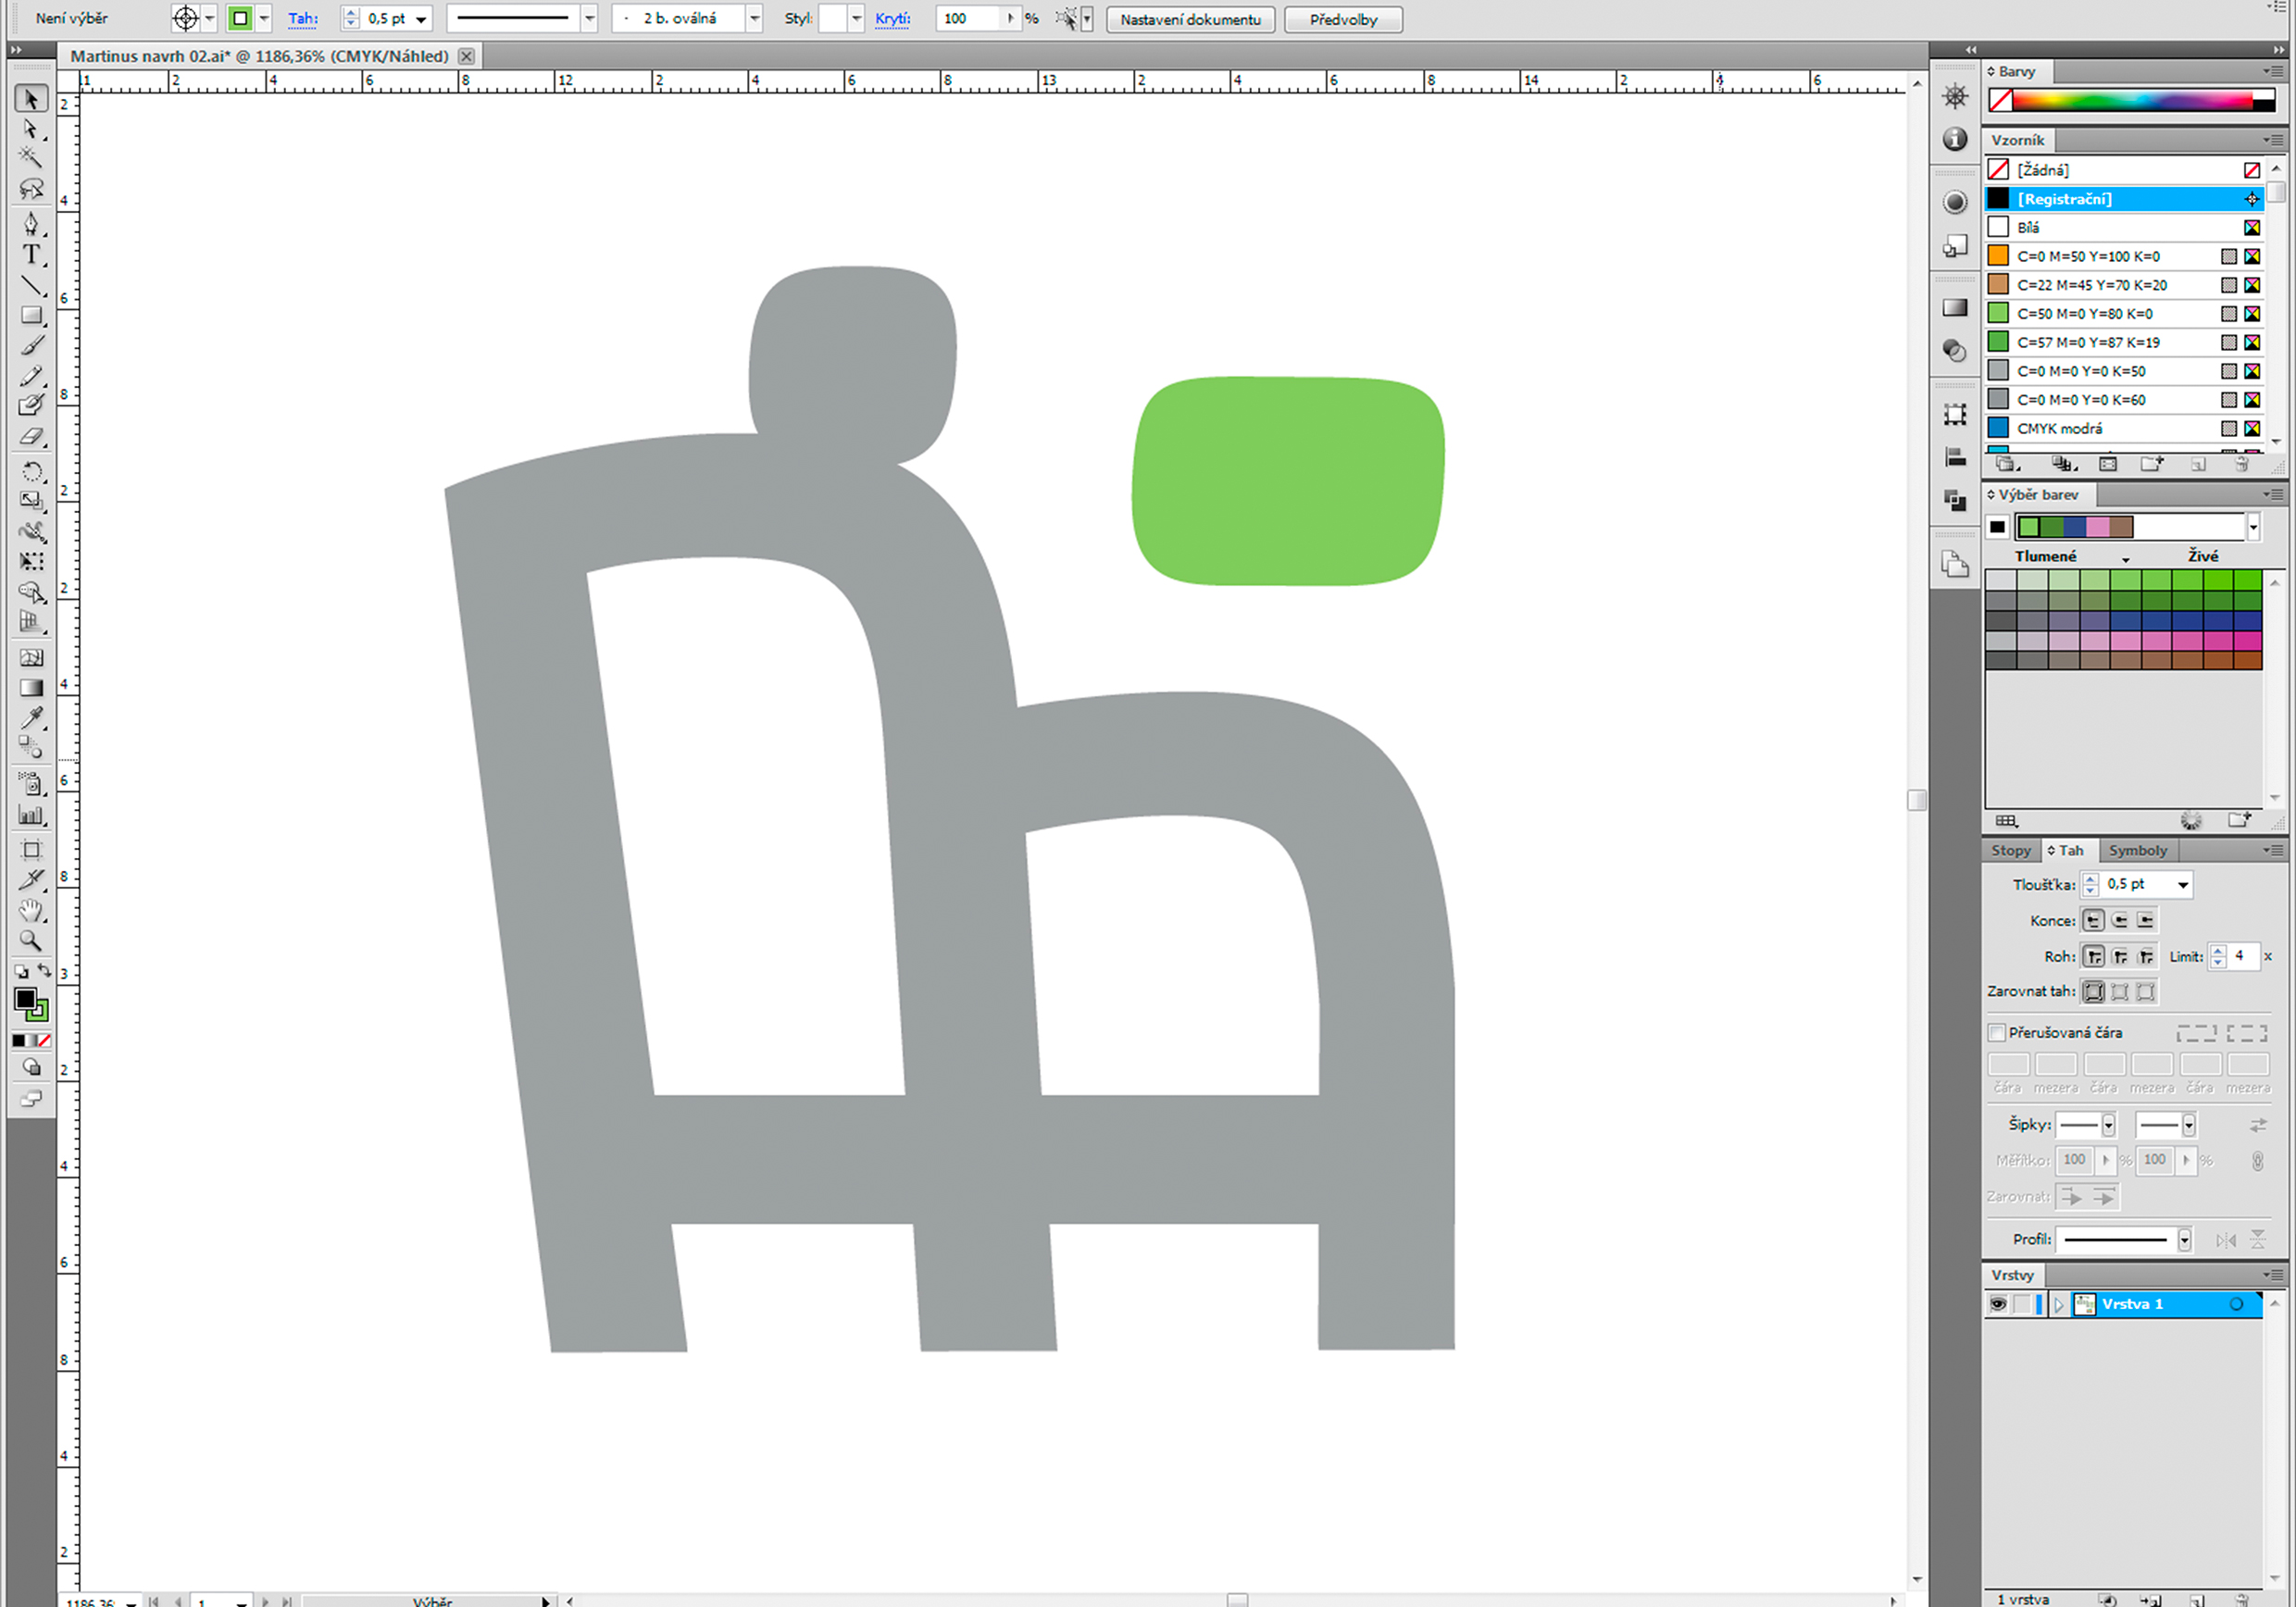Image resolution: width=2296 pixels, height=1607 pixels.
Task: Select the Hand tool
Action: 31,910
